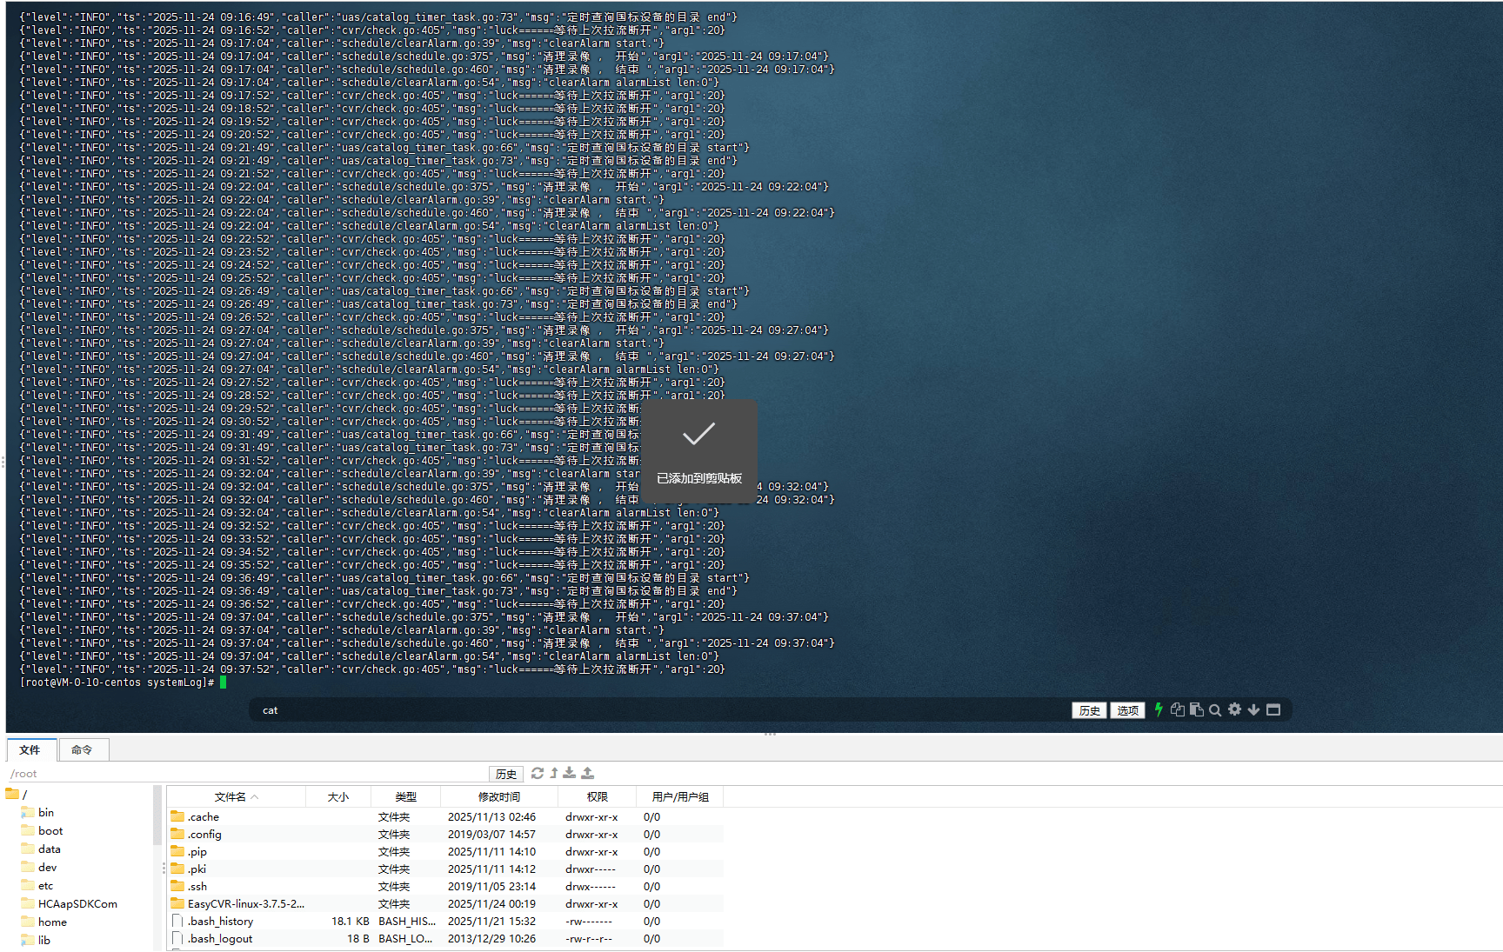Viewport: 1503px width, 952px height.
Task: Click the 选项 button
Action: point(1127,710)
